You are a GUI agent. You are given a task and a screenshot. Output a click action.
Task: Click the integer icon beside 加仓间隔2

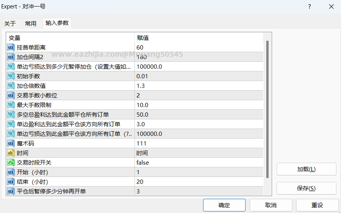pos(11,57)
